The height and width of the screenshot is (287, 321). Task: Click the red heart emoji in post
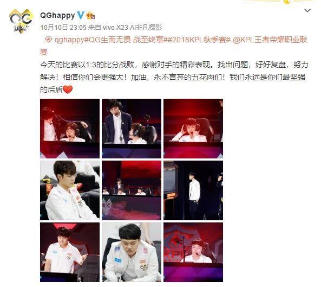[68, 90]
